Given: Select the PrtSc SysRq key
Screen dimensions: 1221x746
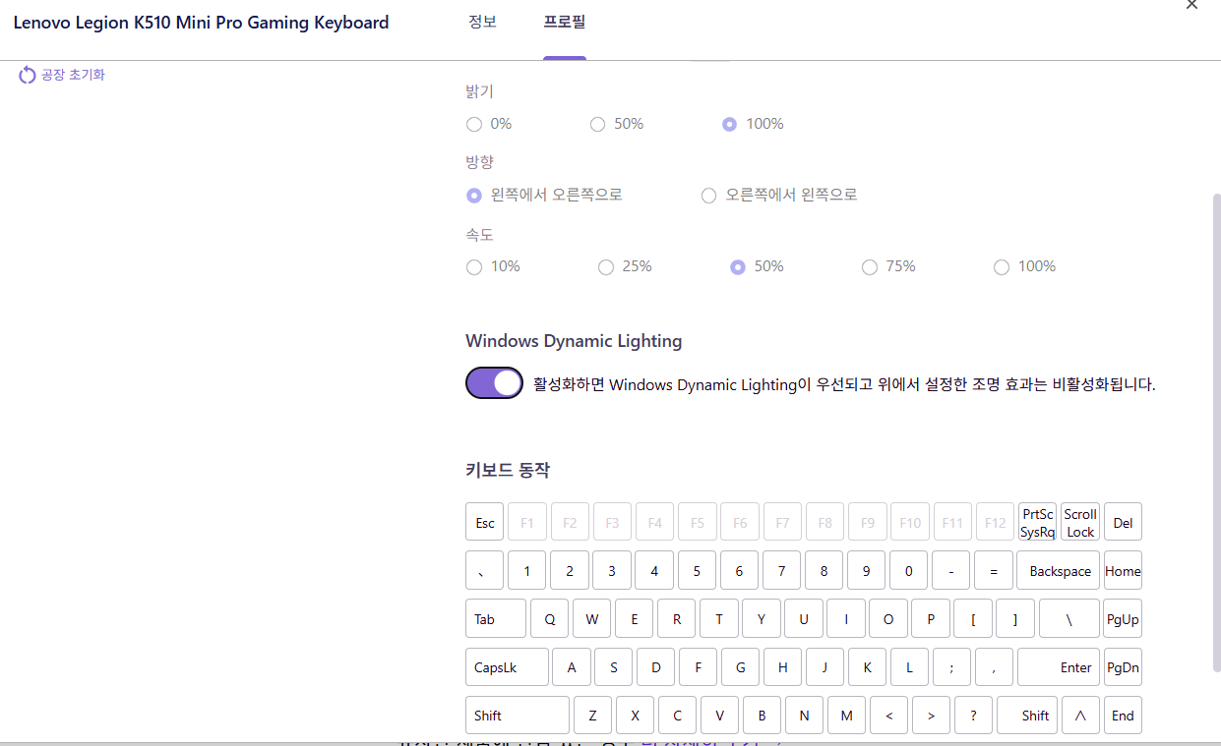Looking at the screenshot, I should click(x=1037, y=522).
